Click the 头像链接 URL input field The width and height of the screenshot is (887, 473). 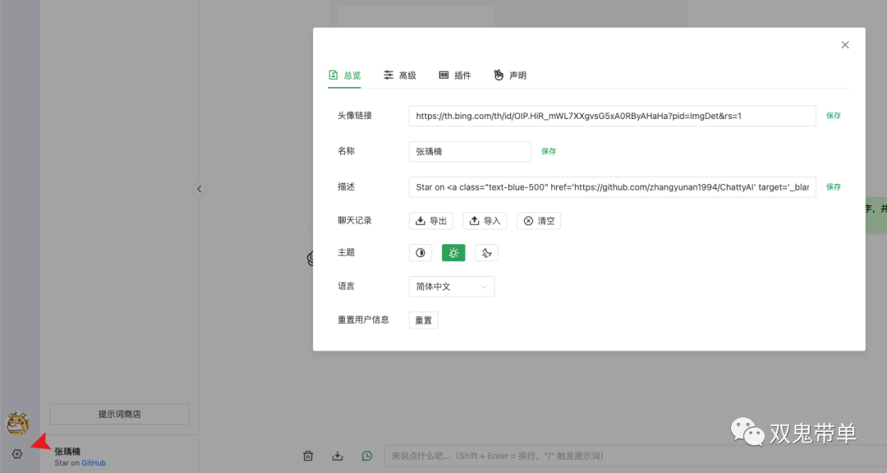point(612,116)
